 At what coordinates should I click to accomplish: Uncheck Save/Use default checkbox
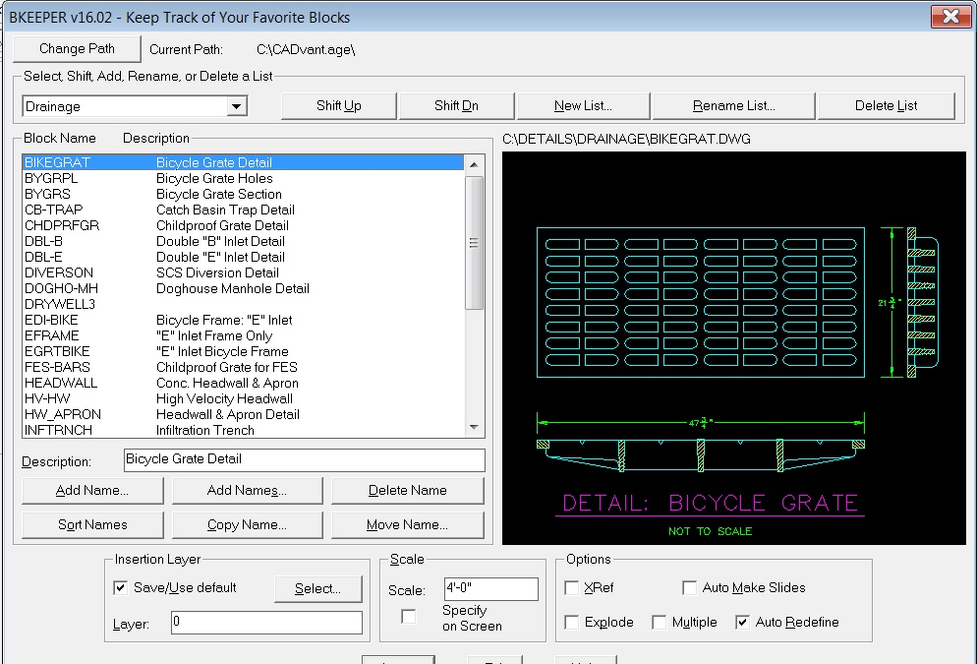[121, 587]
